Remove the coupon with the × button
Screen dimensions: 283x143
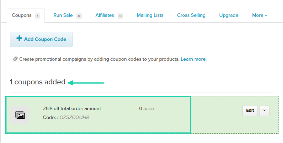tap(264, 111)
